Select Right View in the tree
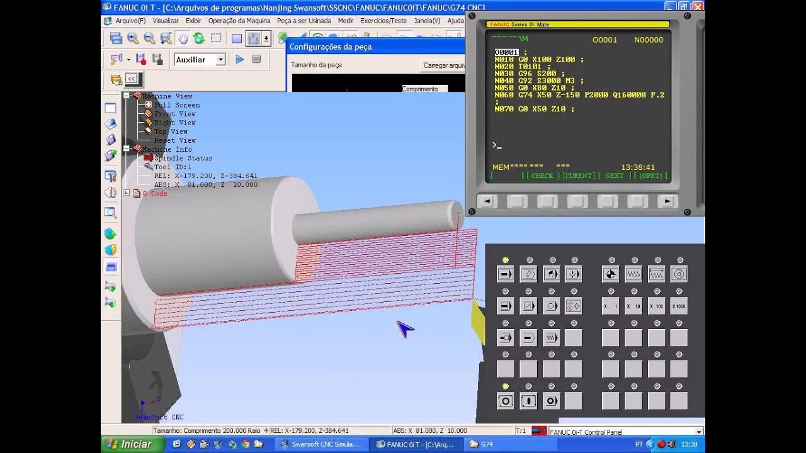This screenshot has width=806, height=453. tap(175, 123)
